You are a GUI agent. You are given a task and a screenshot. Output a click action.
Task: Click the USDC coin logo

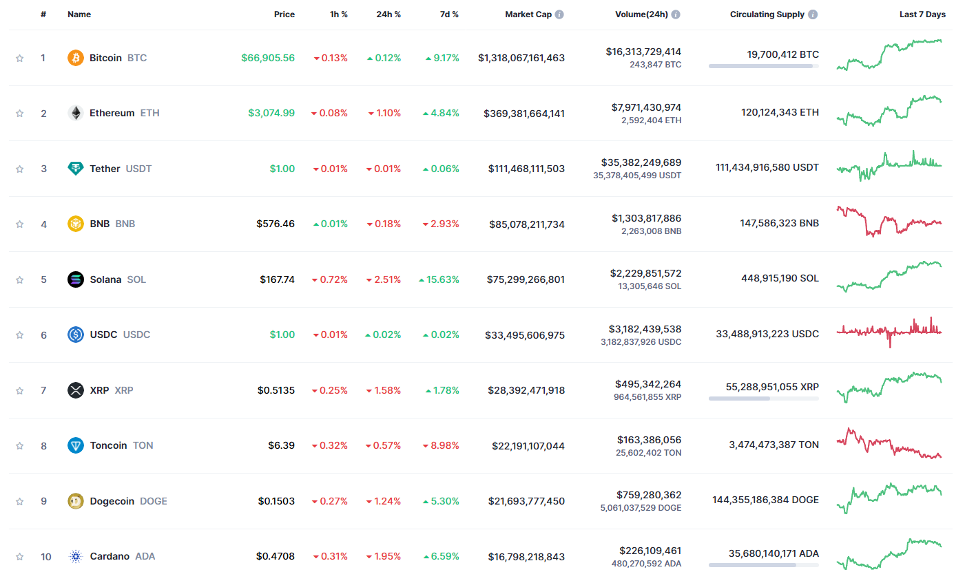(76, 335)
